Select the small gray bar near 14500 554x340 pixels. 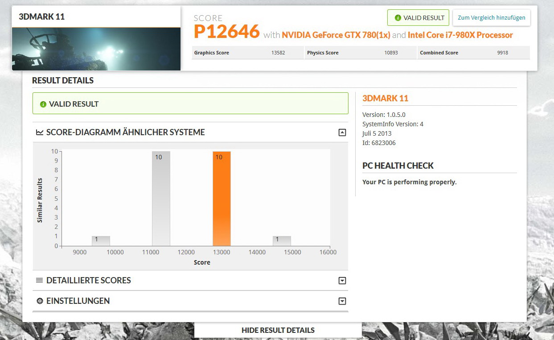282,241
